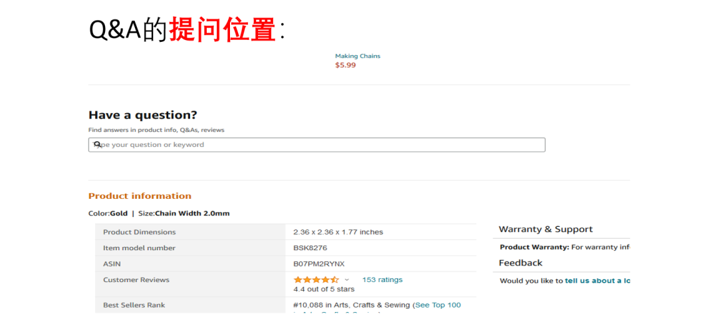Image resolution: width=718 pixels, height=332 pixels.
Task: Click the Warranty & Support heading
Action: click(x=546, y=230)
